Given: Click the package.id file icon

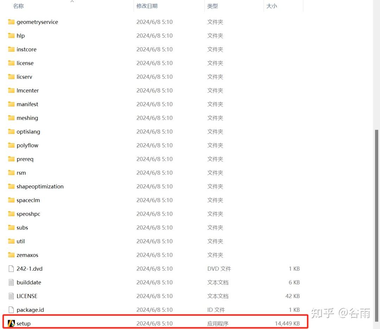Looking at the screenshot, I should 11,310.
